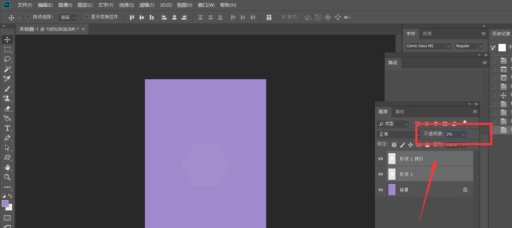Lock transparent pixels in Layers panel

[394, 145]
